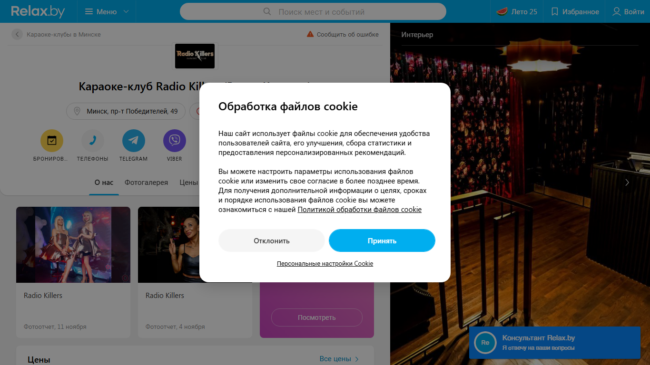Click the Бронирование calendar icon
The width and height of the screenshot is (650, 365).
52,141
